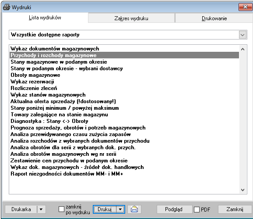Image resolution: width=253 pixels, height=219 pixels.
Task: Click the Podgląd button
Action: coord(174,209)
